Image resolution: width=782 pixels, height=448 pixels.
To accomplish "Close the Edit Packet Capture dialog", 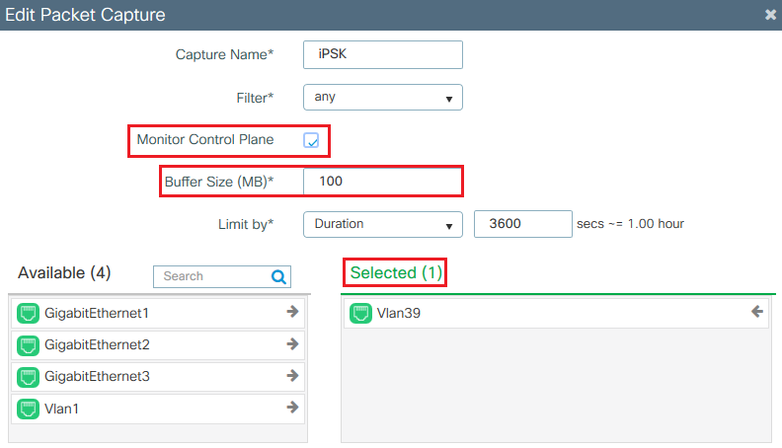I will tap(770, 15).
